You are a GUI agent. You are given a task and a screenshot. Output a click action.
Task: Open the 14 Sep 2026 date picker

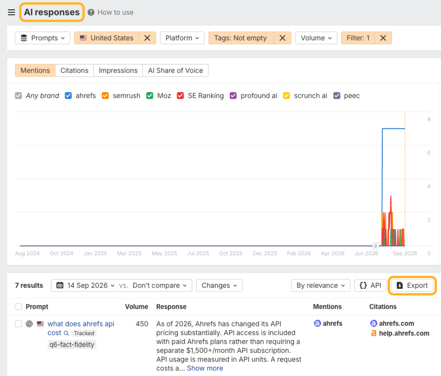[x=85, y=285]
